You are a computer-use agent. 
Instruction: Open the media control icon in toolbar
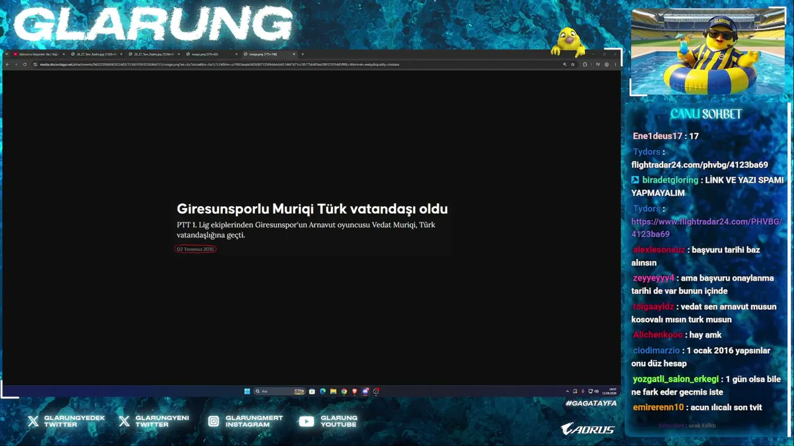[x=598, y=64]
